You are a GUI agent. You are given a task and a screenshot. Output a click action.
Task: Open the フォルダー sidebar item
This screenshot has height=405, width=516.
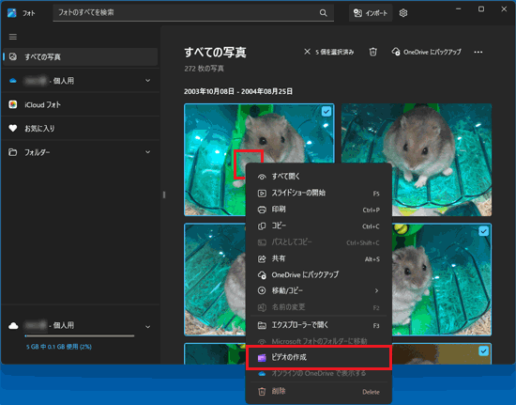[80, 152]
